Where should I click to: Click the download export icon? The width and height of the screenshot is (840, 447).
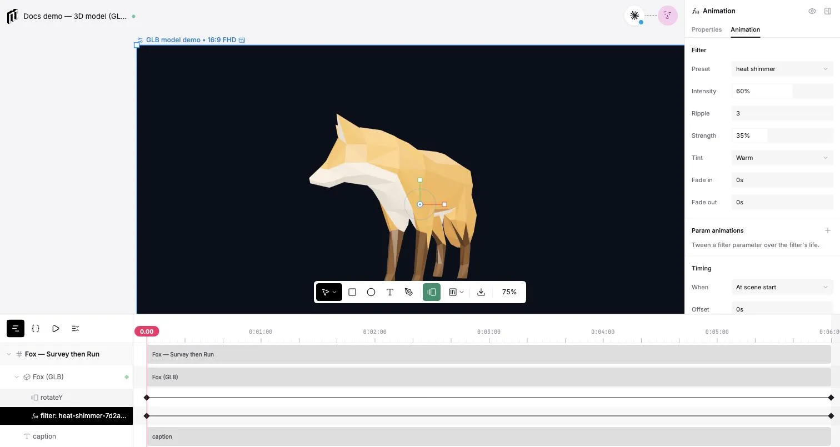[x=481, y=292]
